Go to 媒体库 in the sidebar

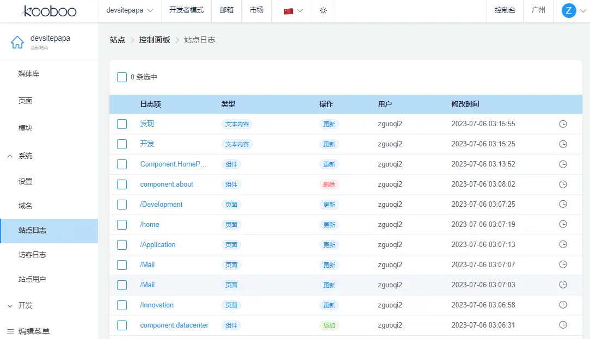(x=29, y=73)
